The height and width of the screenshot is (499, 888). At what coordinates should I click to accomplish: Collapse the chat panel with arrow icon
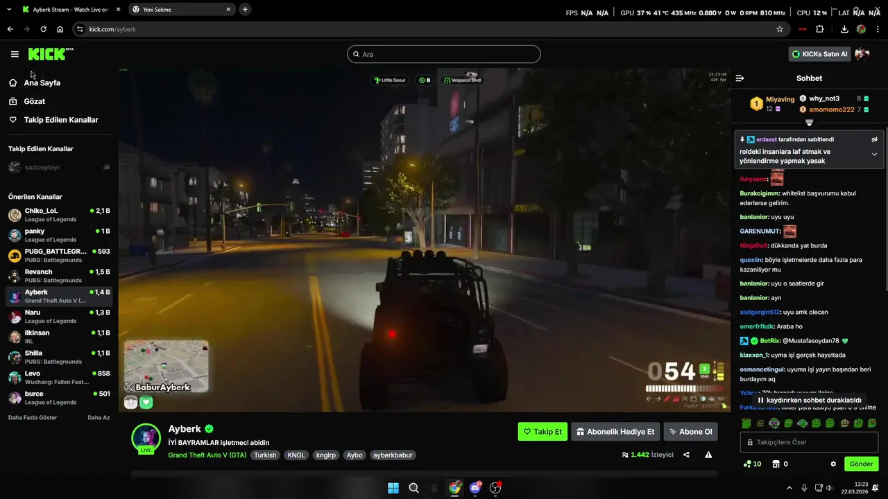[x=740, y=78]
